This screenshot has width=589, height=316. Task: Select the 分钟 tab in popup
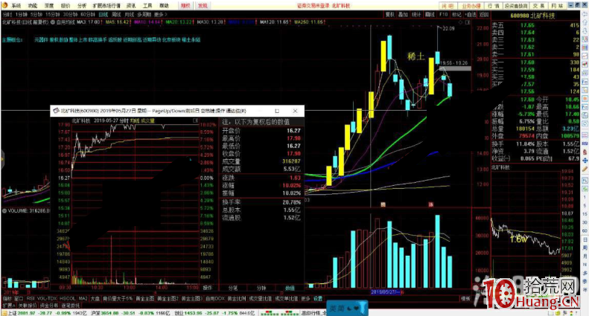(261, 288)
